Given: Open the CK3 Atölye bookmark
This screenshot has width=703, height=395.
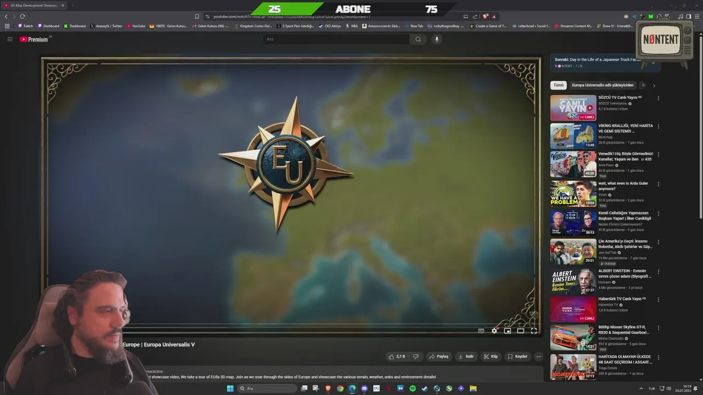Looking at the screenshot, I should pyautogui.click(x=330, y=26).
